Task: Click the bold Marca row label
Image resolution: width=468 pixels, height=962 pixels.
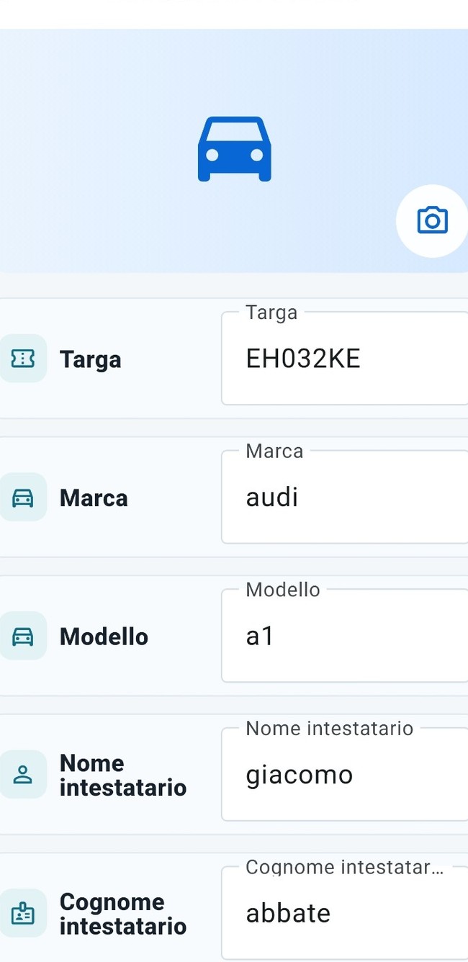Action: coord(94,498)
